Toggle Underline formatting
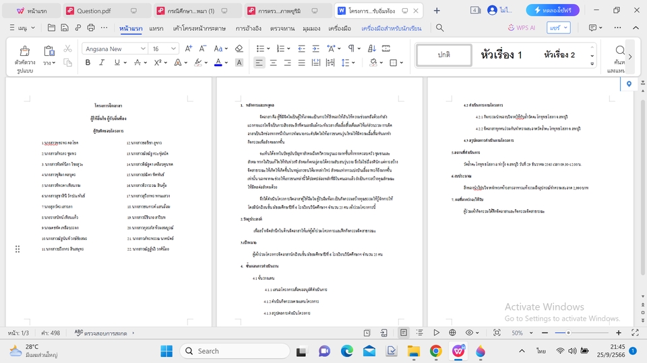 point(117,63)
